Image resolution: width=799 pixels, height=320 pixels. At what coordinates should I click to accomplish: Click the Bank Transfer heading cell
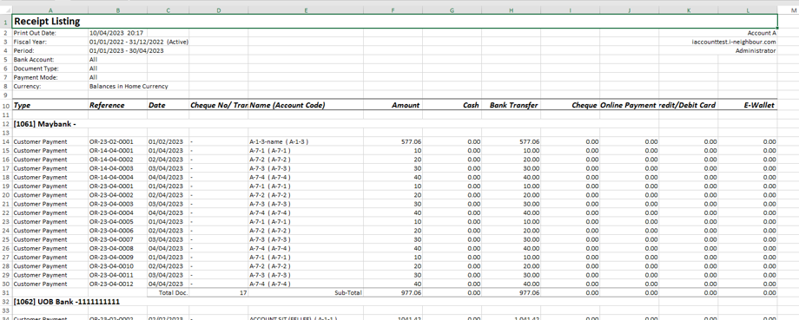pyautogui.click(x=511, y=105)
